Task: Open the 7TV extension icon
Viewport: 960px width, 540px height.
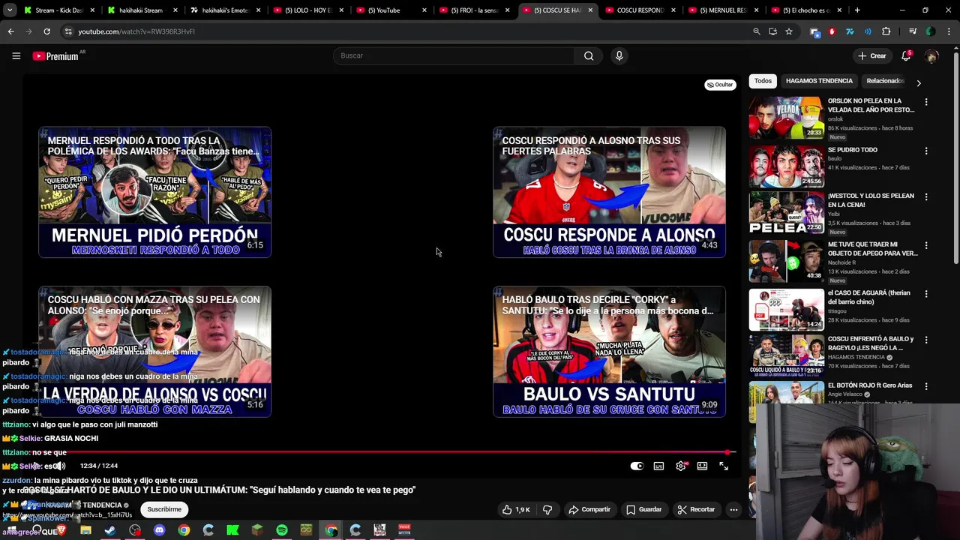Action: (x=850, y=31)
